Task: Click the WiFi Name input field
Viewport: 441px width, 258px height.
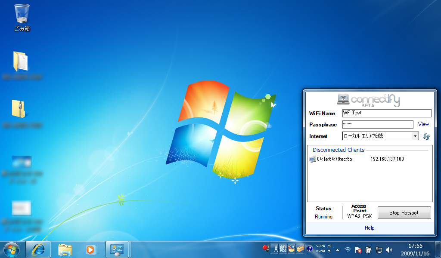Action: pyautogui.click(x=387, y=113)
